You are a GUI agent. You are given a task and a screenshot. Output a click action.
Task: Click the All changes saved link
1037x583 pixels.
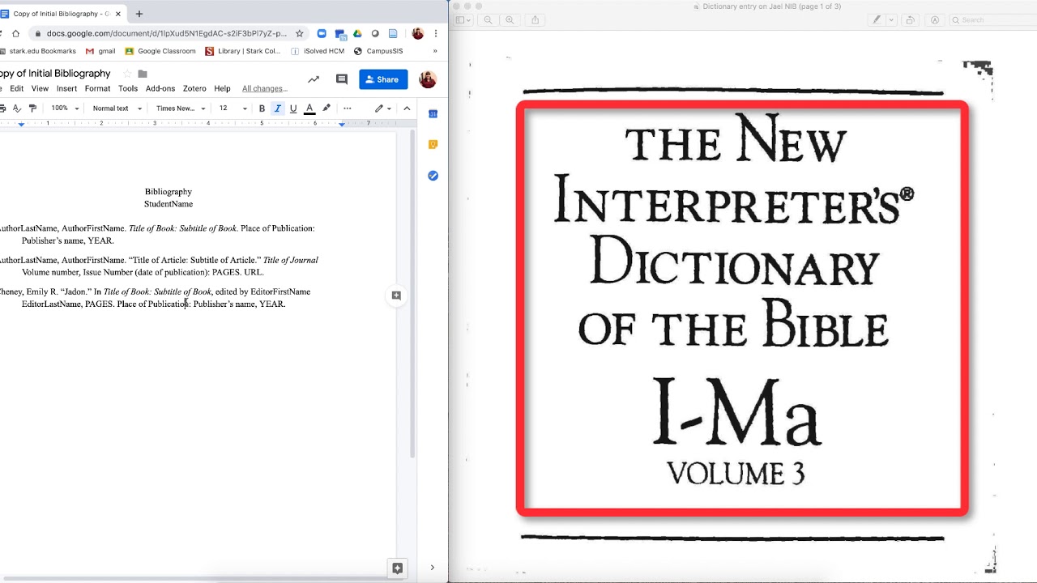pyautogui.click(x=265, y=88)
